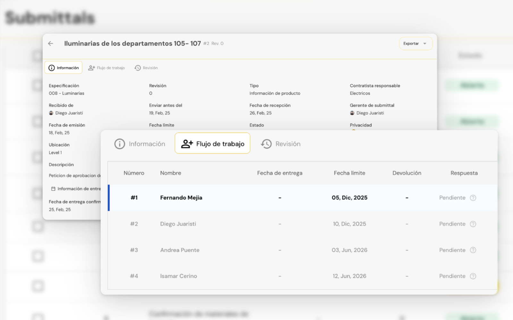Click the add-person icon on the large Flujo de trabajo tab
Image resolution: width=513 pixels, height=320 pixels.
pos(187,144)
